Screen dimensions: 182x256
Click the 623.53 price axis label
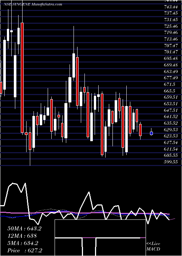click(171, 136)
